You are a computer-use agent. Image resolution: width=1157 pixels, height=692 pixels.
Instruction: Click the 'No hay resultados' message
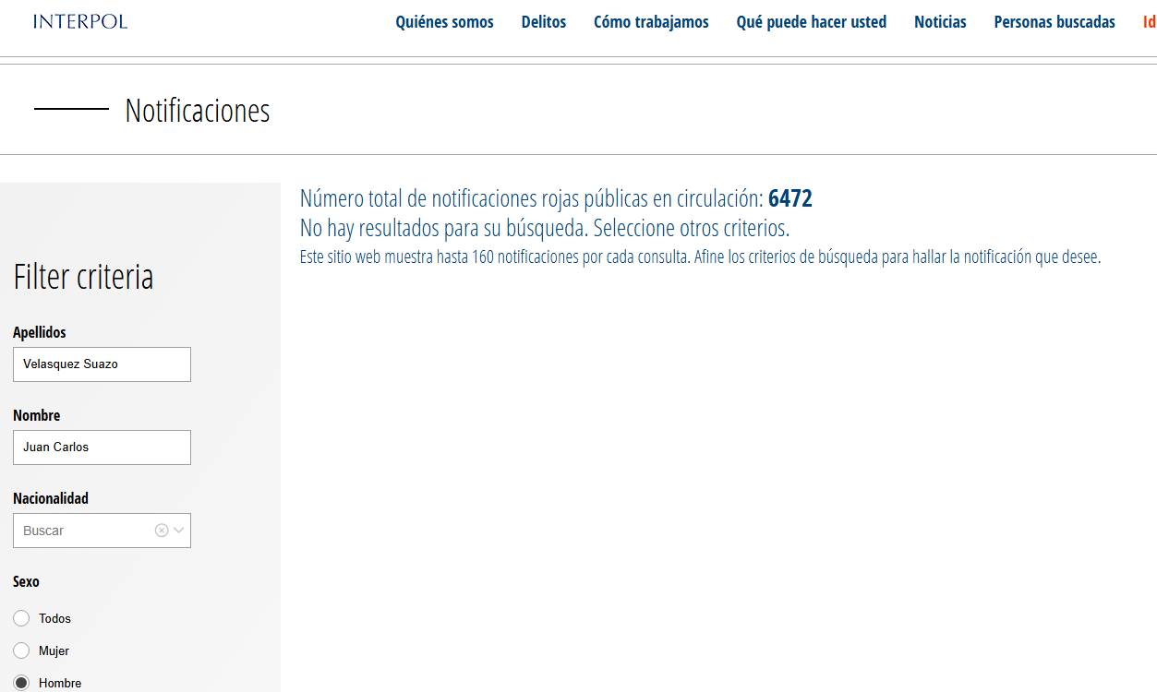(x=545, y=228)
